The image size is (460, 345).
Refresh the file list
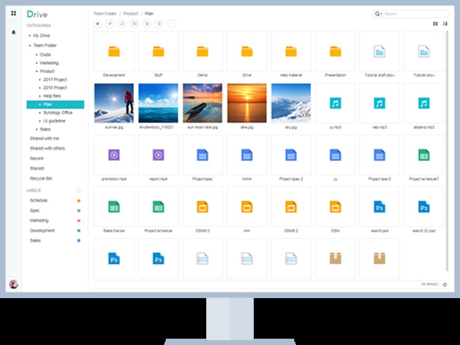(445, 284)
